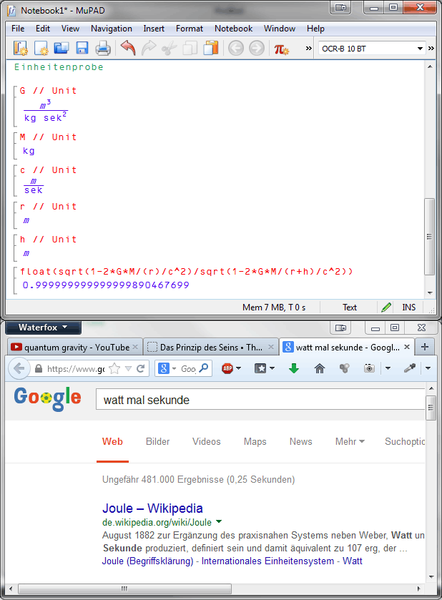Screen dimensions: 442x600
Task: Insert a calculation with the red pi icon
Action: tap(281, 49)
